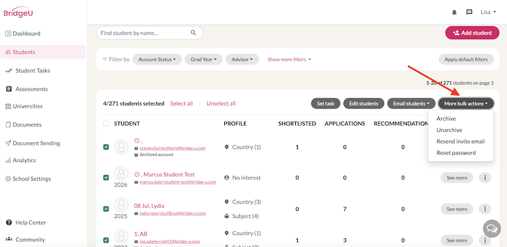This screenshot has width=507, height=247.
Task: Click the STUDENT column header
Action: 127,124
